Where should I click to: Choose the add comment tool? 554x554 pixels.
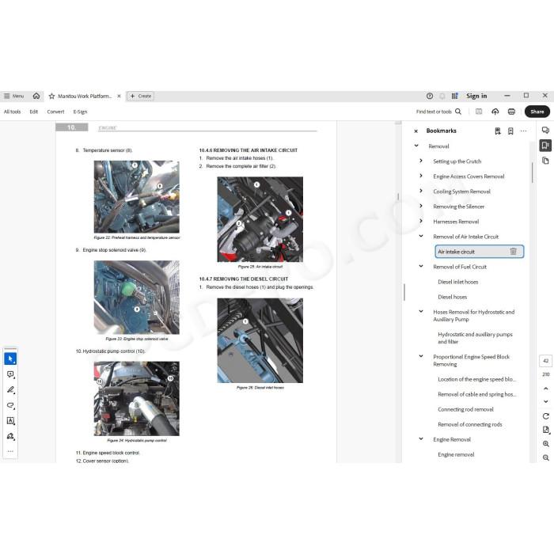tap(10, 374)
